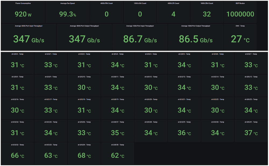The width and height of the screenshot is (269, 166).
Task: Click the 100G-ZR4 Count value 32
Action: point(207,14)
